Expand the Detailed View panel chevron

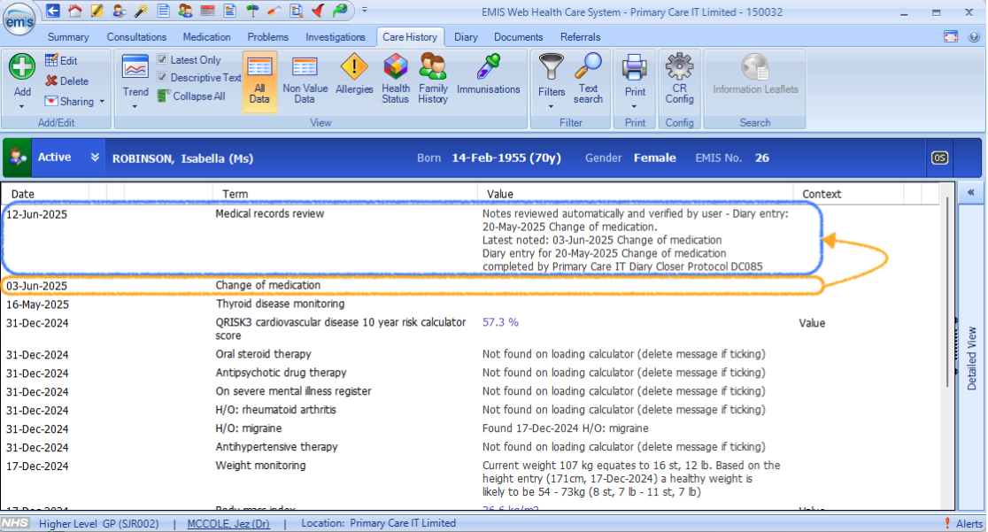click(x=971, y=192)
